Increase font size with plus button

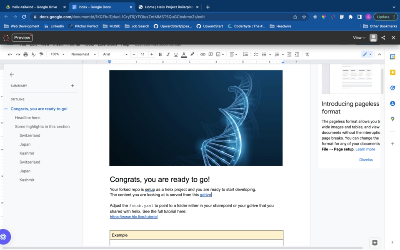pos(152,55)
